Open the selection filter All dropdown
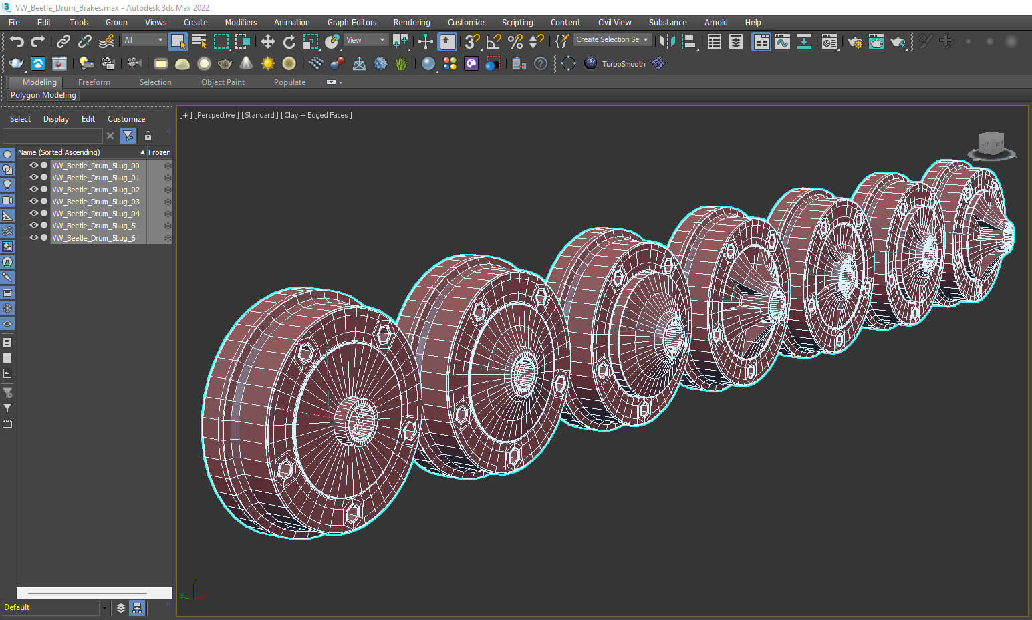1032x620 pixels. [143, 40]
